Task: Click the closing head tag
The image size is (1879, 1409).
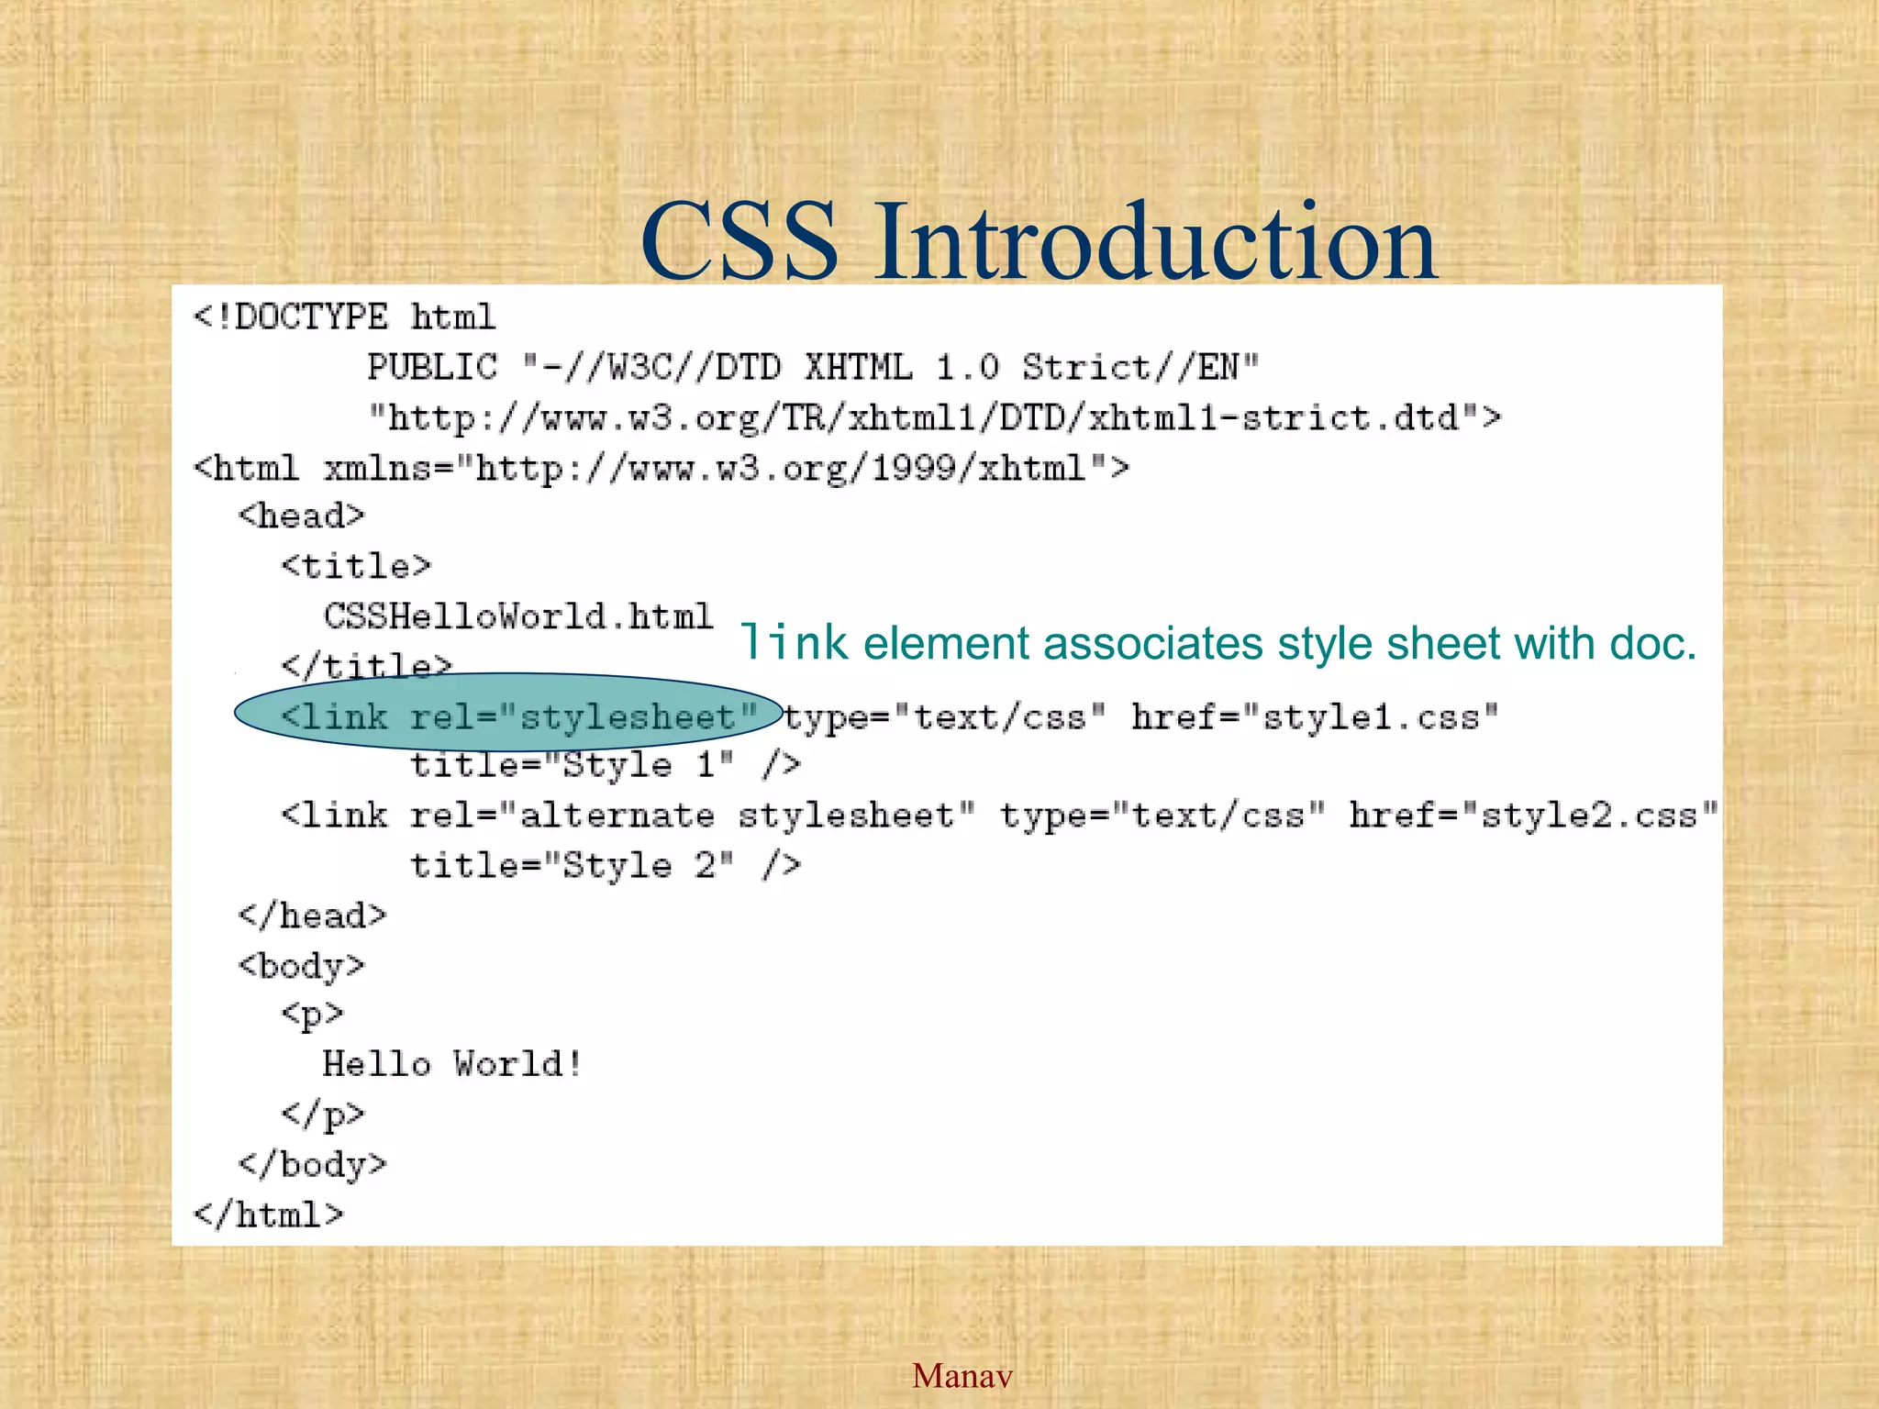Action: 312,915
